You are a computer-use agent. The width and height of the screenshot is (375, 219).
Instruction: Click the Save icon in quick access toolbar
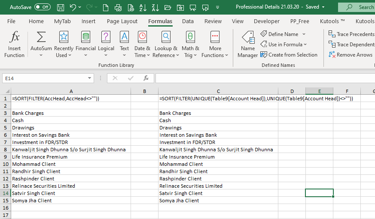(x=61, y=7)
